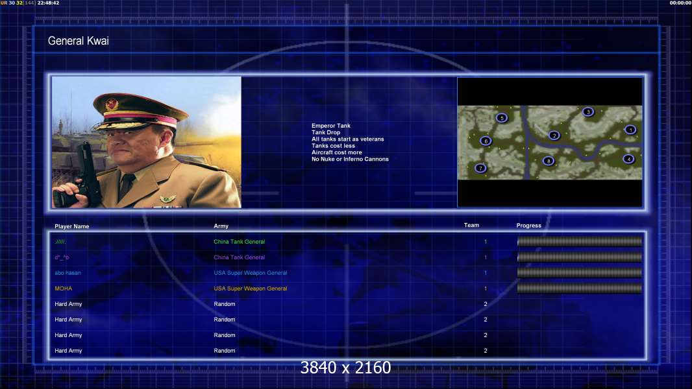Click the 'Tank Drop' ability line
692x389 pixels.
click(326, 132)
